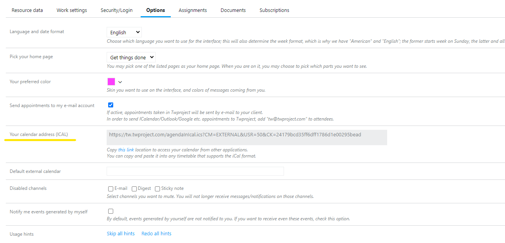
Task: Mute the E-mail channel checkbox
Action: [111, 189]
